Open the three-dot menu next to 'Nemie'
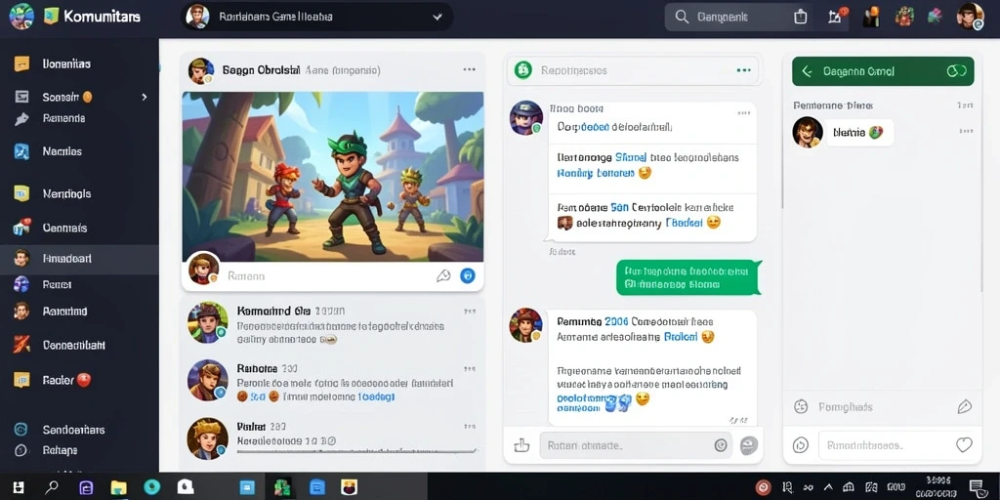Image resolution: width=1000 pixels, height=500 pixels. coord(967,131)
